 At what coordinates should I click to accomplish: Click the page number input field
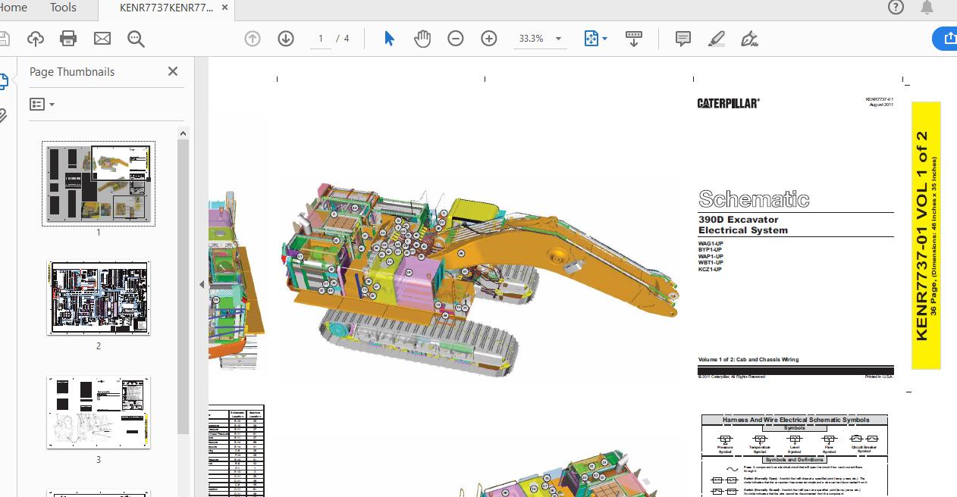(320, 39)
